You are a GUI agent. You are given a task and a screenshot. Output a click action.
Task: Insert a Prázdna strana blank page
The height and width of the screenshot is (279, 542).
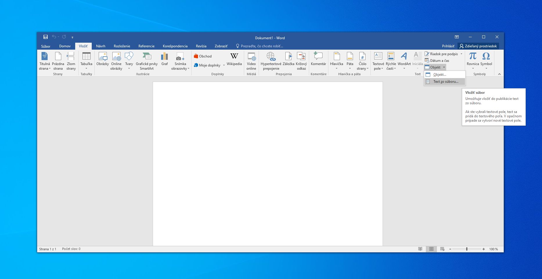click(x=58, y=61)
